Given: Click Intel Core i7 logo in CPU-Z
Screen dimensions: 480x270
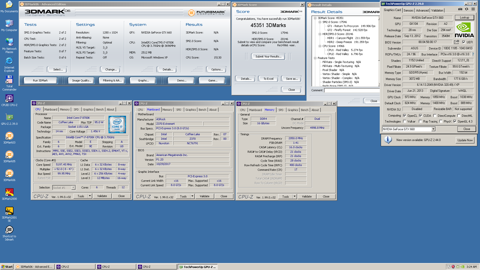Looking at the screenshot, I should pos(117,124).
